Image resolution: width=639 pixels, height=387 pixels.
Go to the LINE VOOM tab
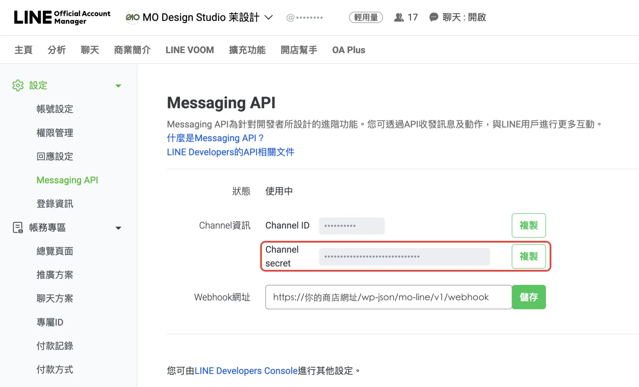(190, 50)
